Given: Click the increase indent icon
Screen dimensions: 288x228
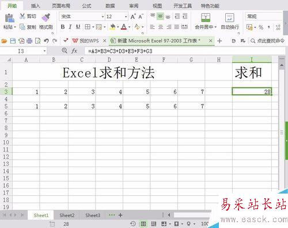Looking at the screenshot, I should click(185, 16).
